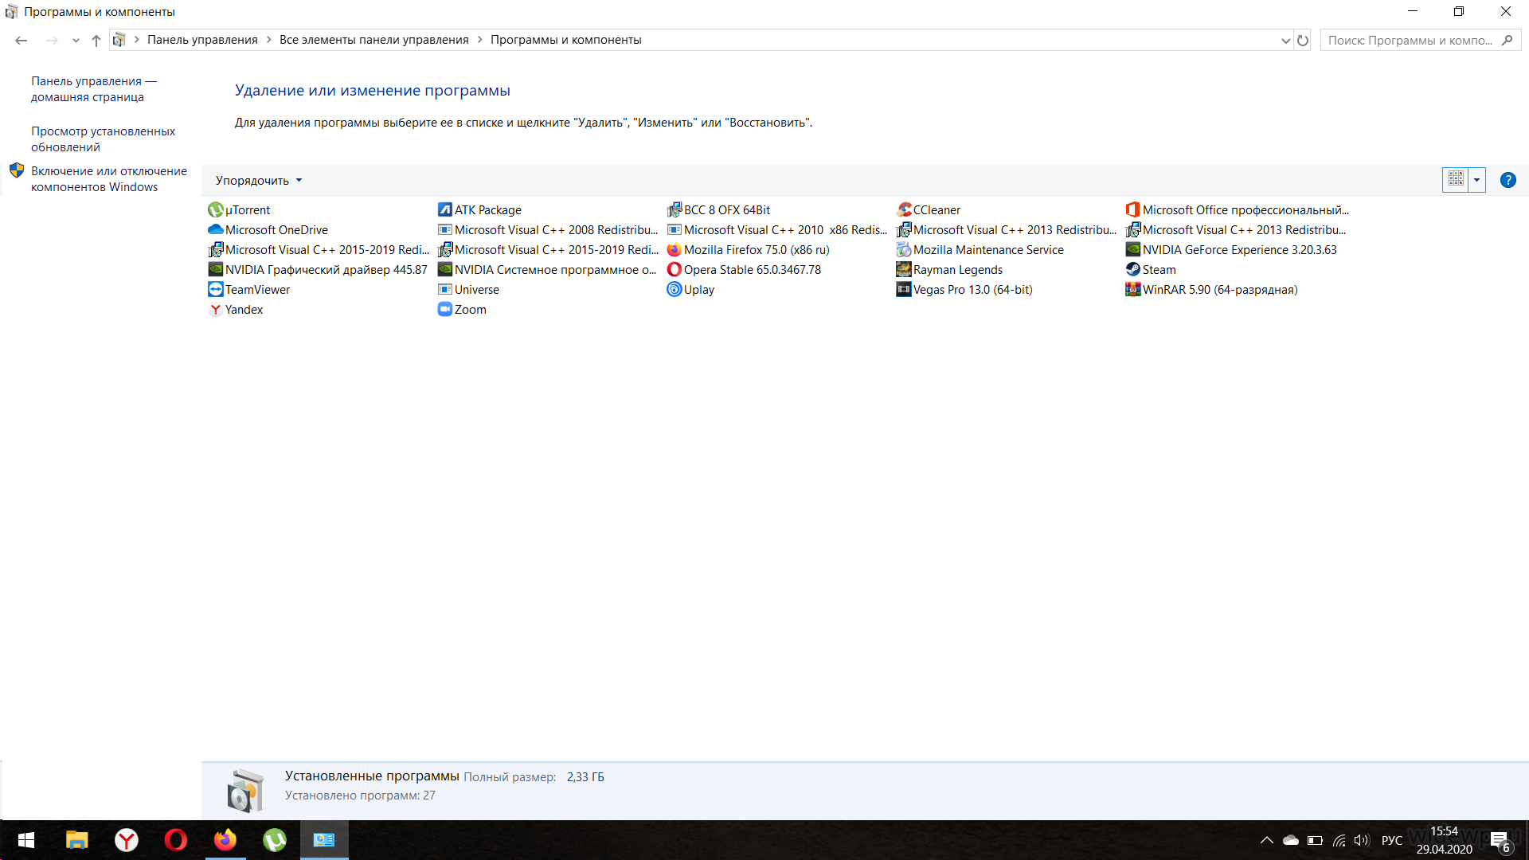This screenshot has width=1529, height=860.
Task: Open µTorrent from the taskbar
Action: tap(275, 840)
